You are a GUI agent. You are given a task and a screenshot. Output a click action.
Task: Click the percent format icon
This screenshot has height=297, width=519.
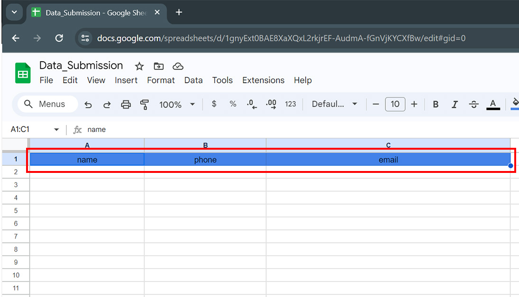[x=232, y=104]
